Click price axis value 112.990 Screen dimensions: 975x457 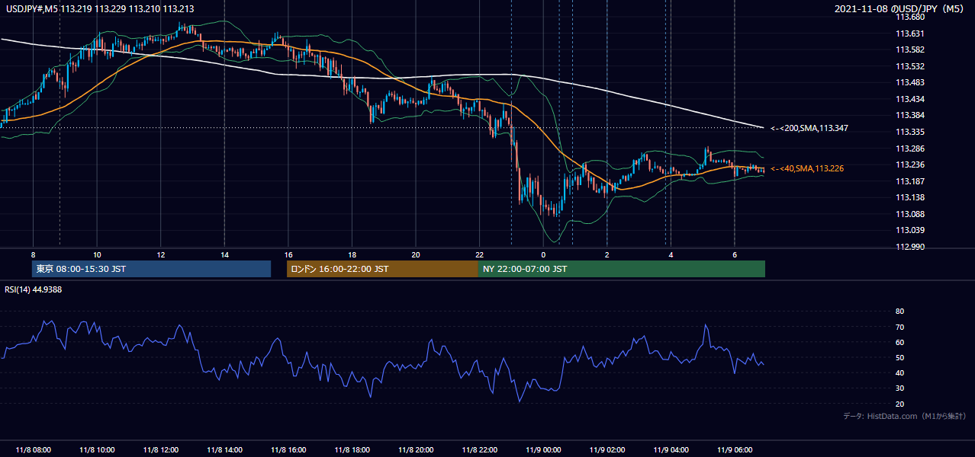(909, 247)
